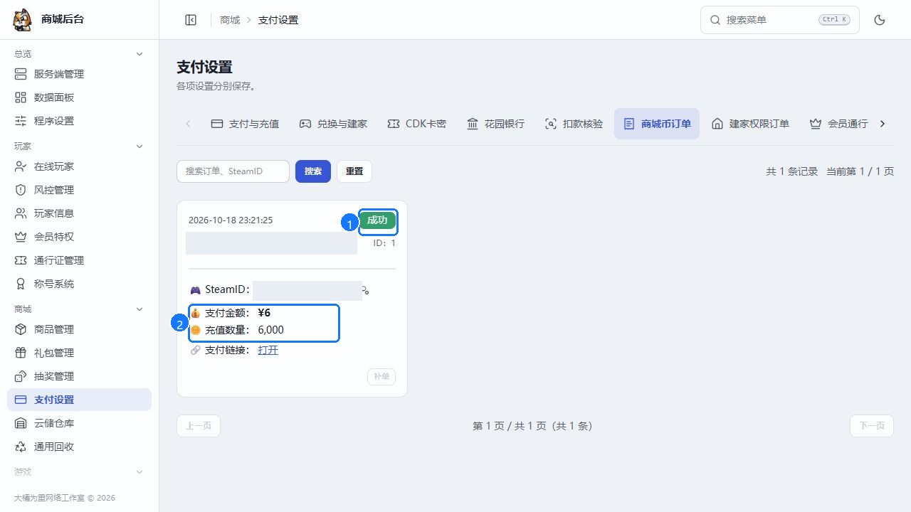
Task: Click the 充值数量 value 6,000
Action: 270,330
